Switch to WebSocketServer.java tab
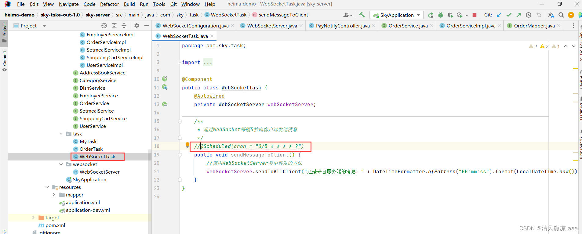 point(272,26)
